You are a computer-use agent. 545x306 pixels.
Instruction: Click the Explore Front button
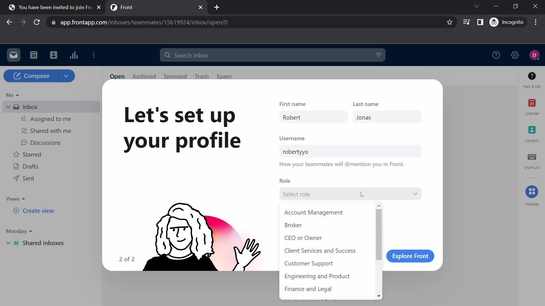point(410,256)
